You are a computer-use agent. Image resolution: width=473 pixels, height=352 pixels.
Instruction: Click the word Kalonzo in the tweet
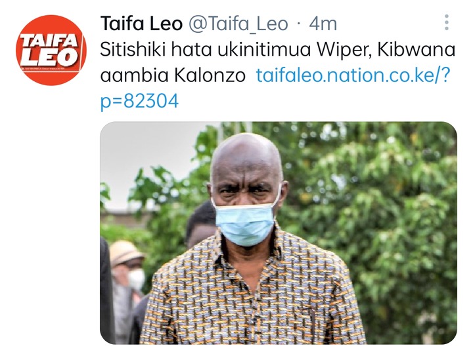pos(210,75)
